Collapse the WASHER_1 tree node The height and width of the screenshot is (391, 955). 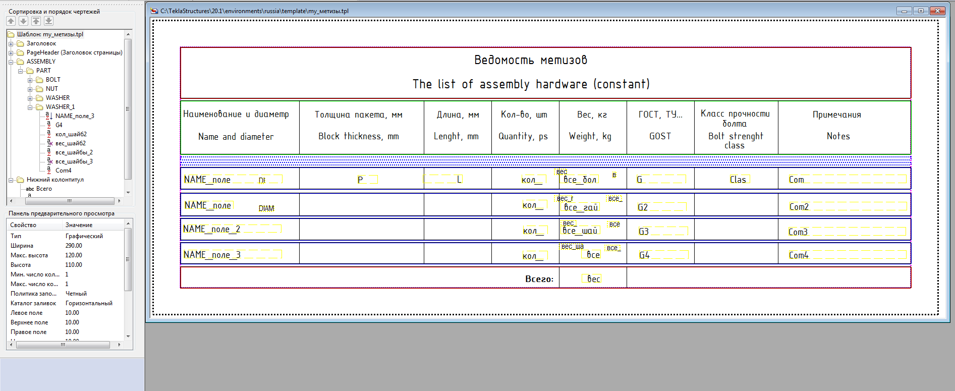click(30, 107)
